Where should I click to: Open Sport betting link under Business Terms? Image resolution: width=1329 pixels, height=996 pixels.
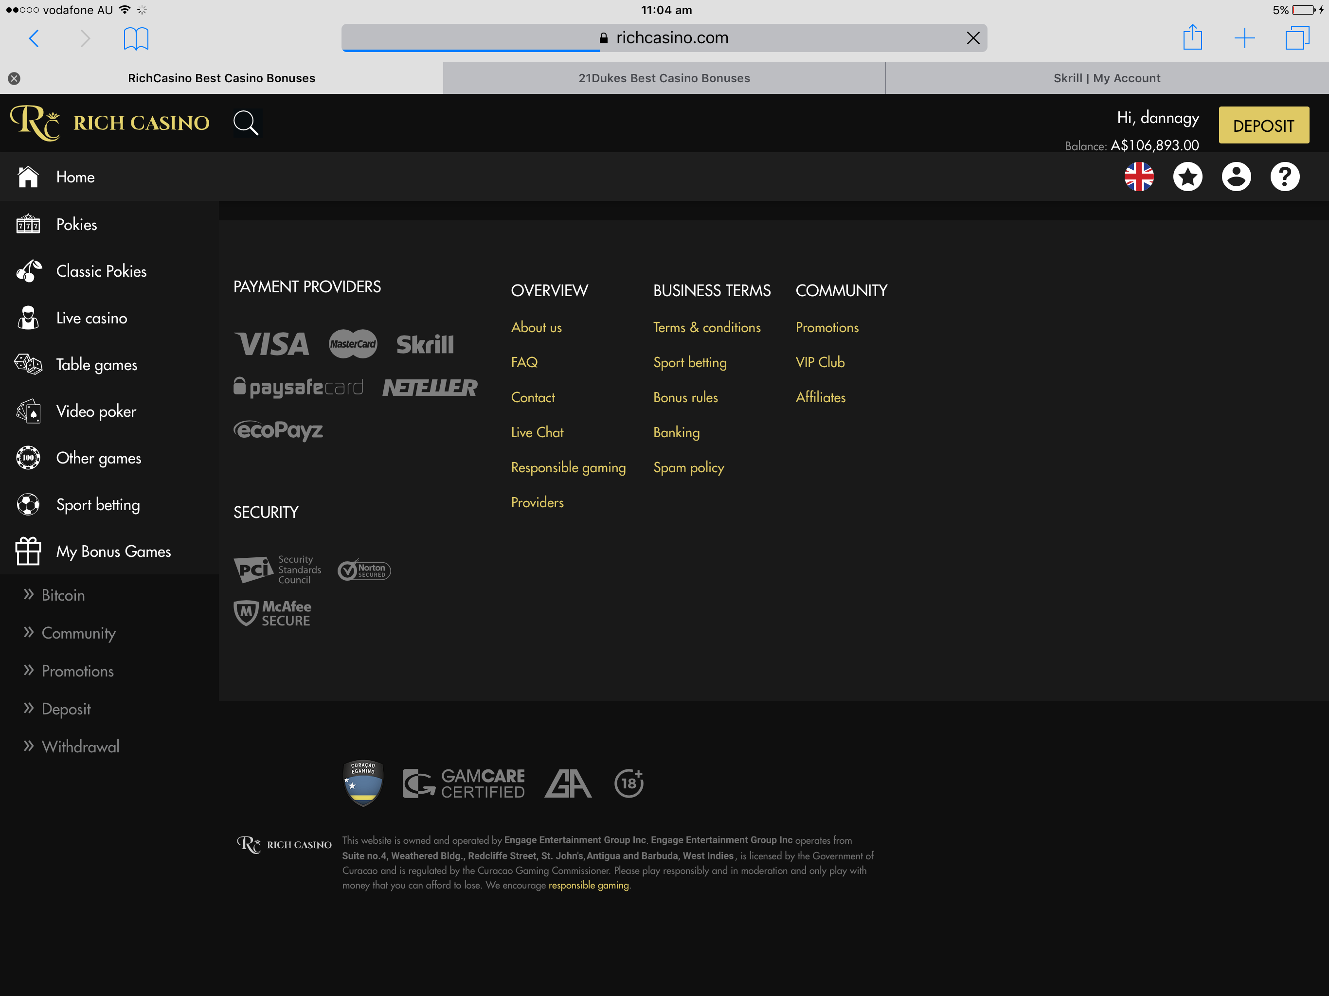click(x=690, y=362)
